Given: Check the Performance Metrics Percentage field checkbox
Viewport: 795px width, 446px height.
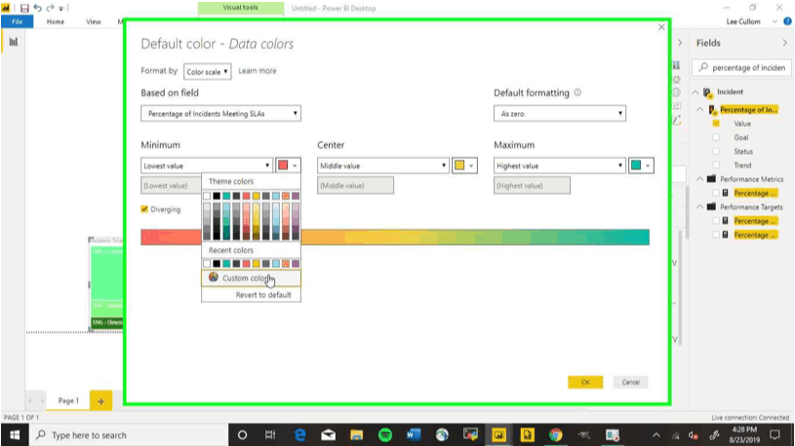Looking at the screenshot, I should coord(716,193).
